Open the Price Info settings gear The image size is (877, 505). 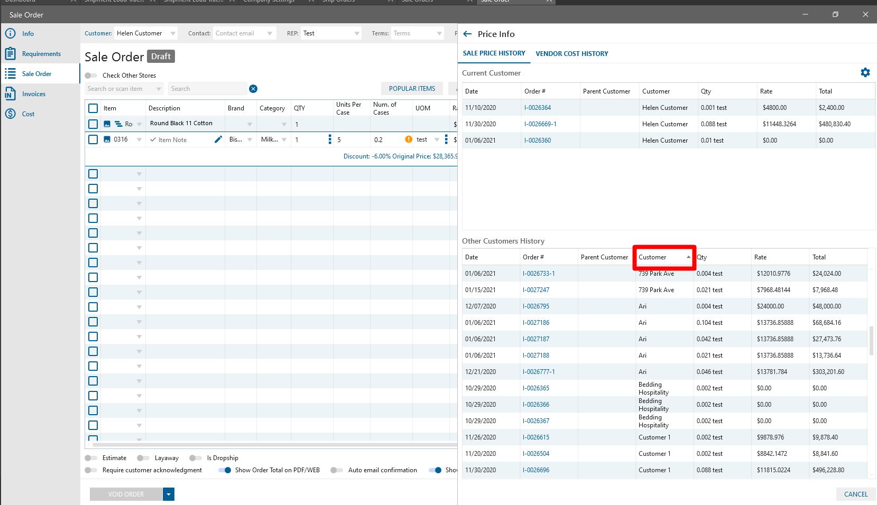pyautogui.click(x=865, y=72)
